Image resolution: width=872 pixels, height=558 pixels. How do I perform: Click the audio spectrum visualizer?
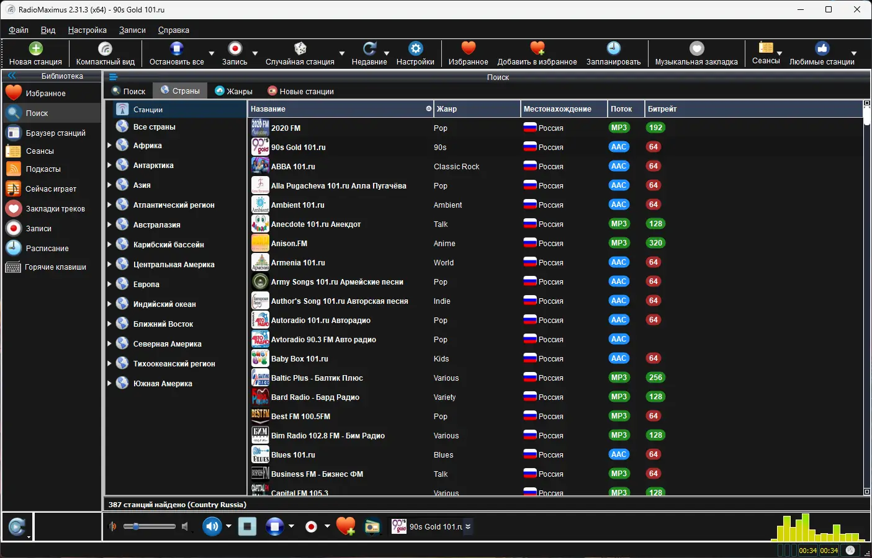coord(818,528)
